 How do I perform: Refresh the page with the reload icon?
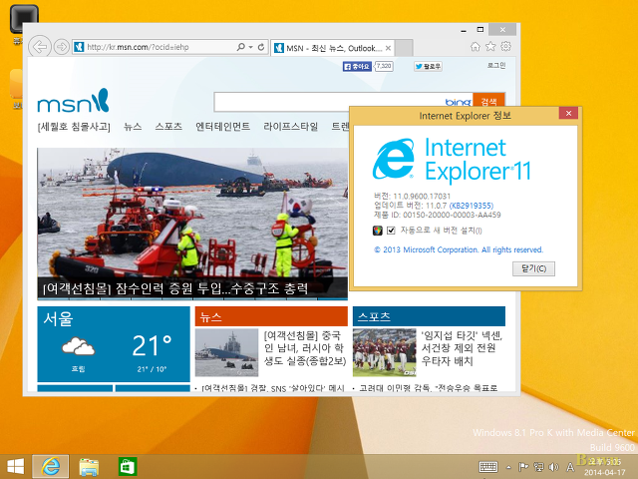click(261, 47)
